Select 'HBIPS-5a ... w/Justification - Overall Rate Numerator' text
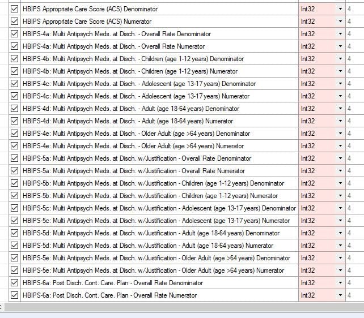The image size is (364, 318). pyautogui.click(x=134, y=171)
